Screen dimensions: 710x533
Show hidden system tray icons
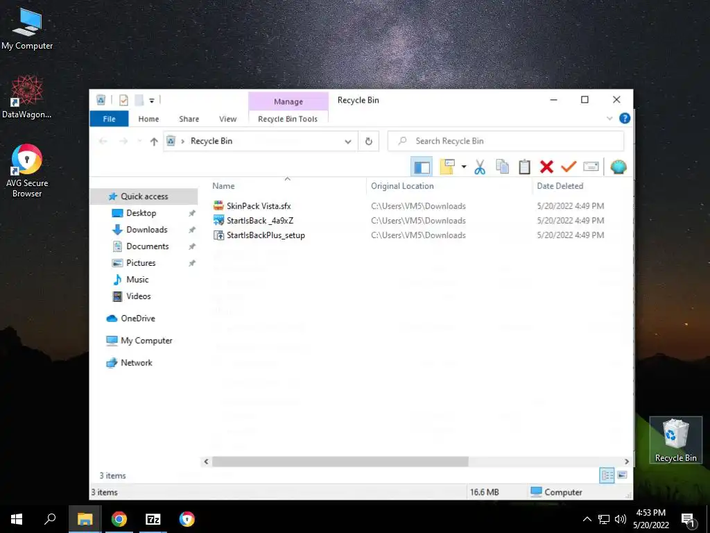pos(587,519)
